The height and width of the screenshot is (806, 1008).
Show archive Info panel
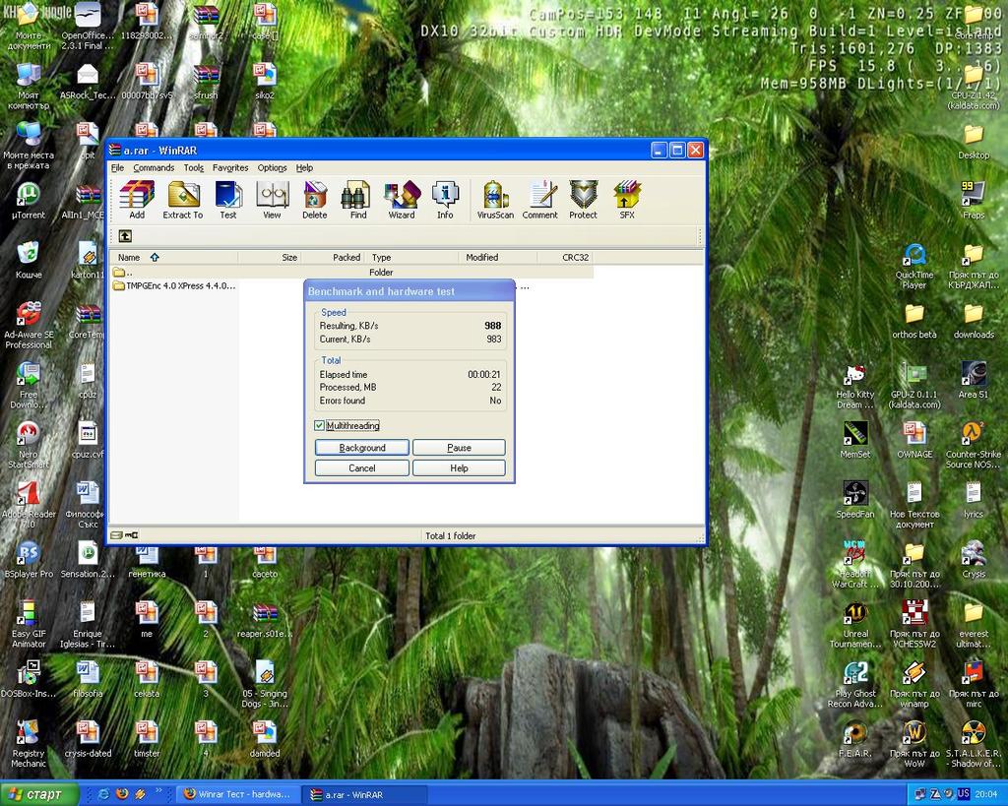point(445,197)
